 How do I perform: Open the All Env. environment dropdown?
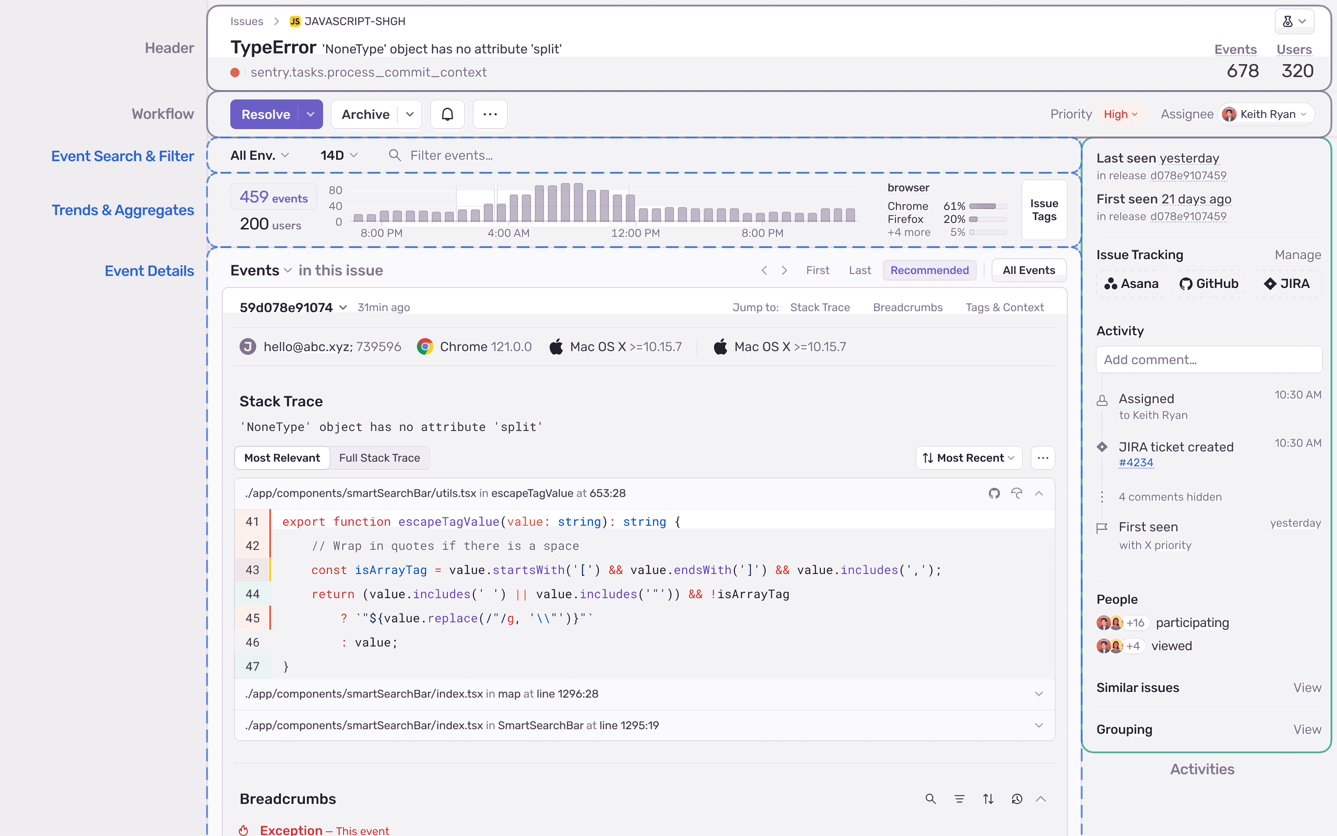pyautogui.click(x=260, y=156)
